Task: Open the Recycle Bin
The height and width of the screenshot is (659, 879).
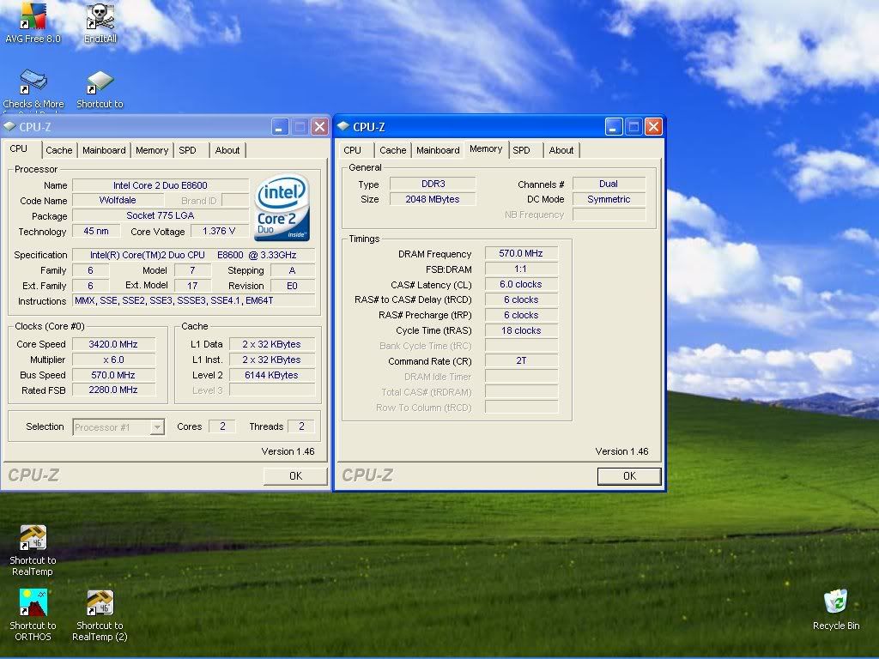Action: (836, 609)
